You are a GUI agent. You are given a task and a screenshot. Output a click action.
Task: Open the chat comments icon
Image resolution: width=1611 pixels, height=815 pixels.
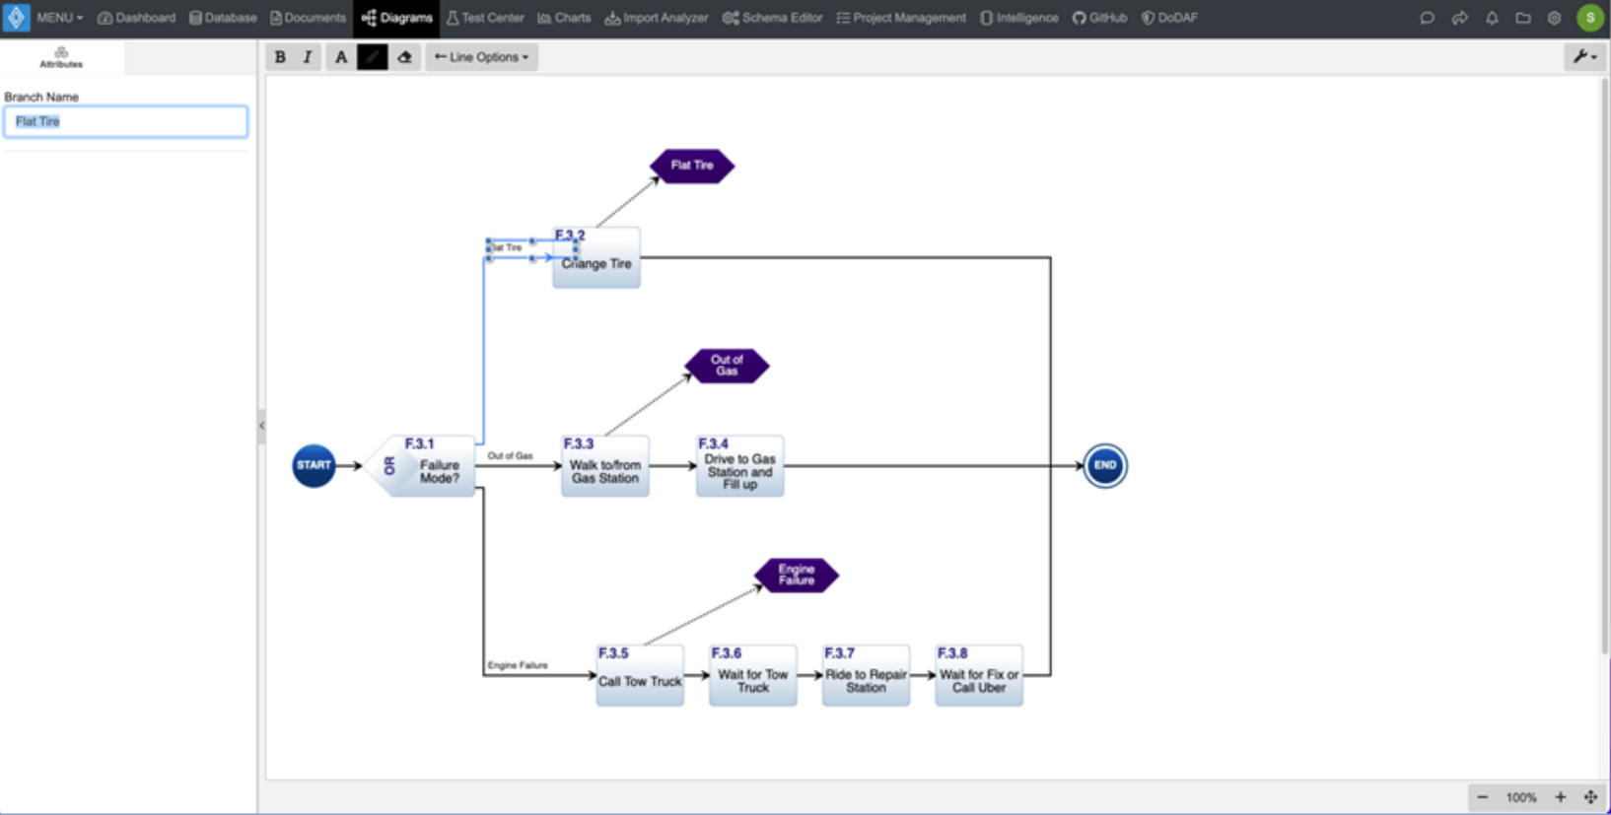[x=1427, y=18]
